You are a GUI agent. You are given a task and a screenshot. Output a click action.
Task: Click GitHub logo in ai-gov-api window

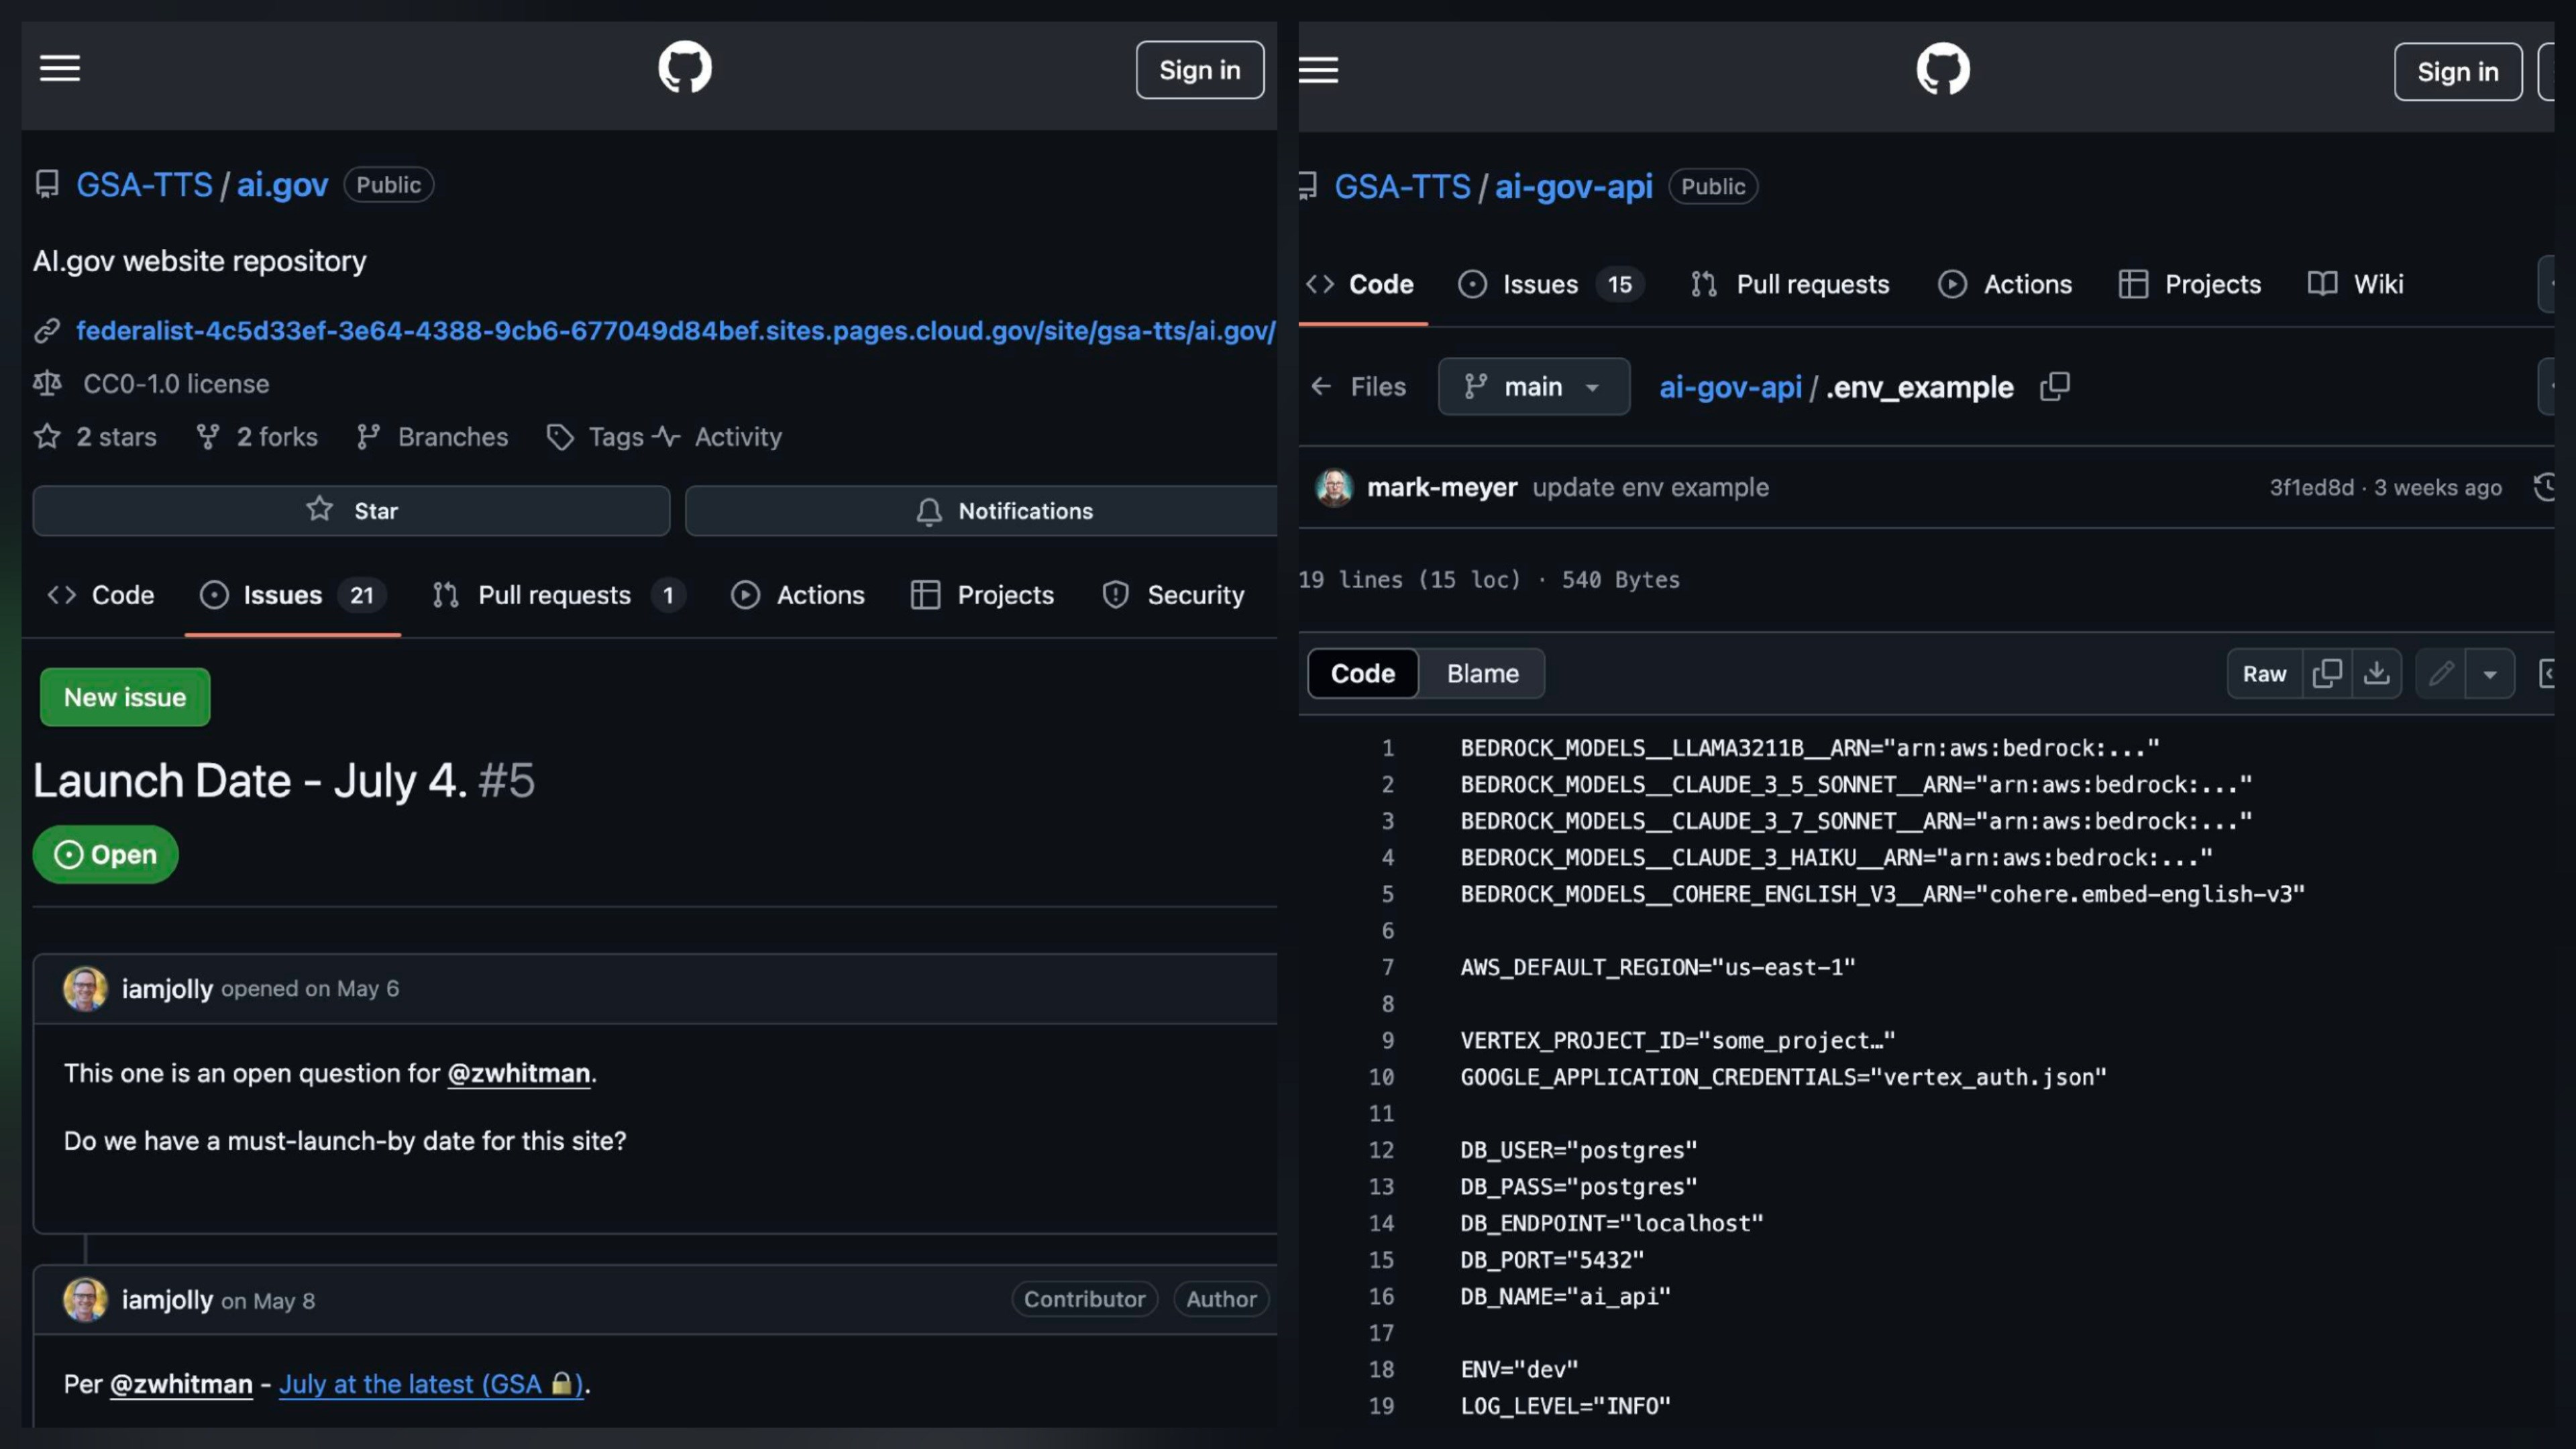1943,69
